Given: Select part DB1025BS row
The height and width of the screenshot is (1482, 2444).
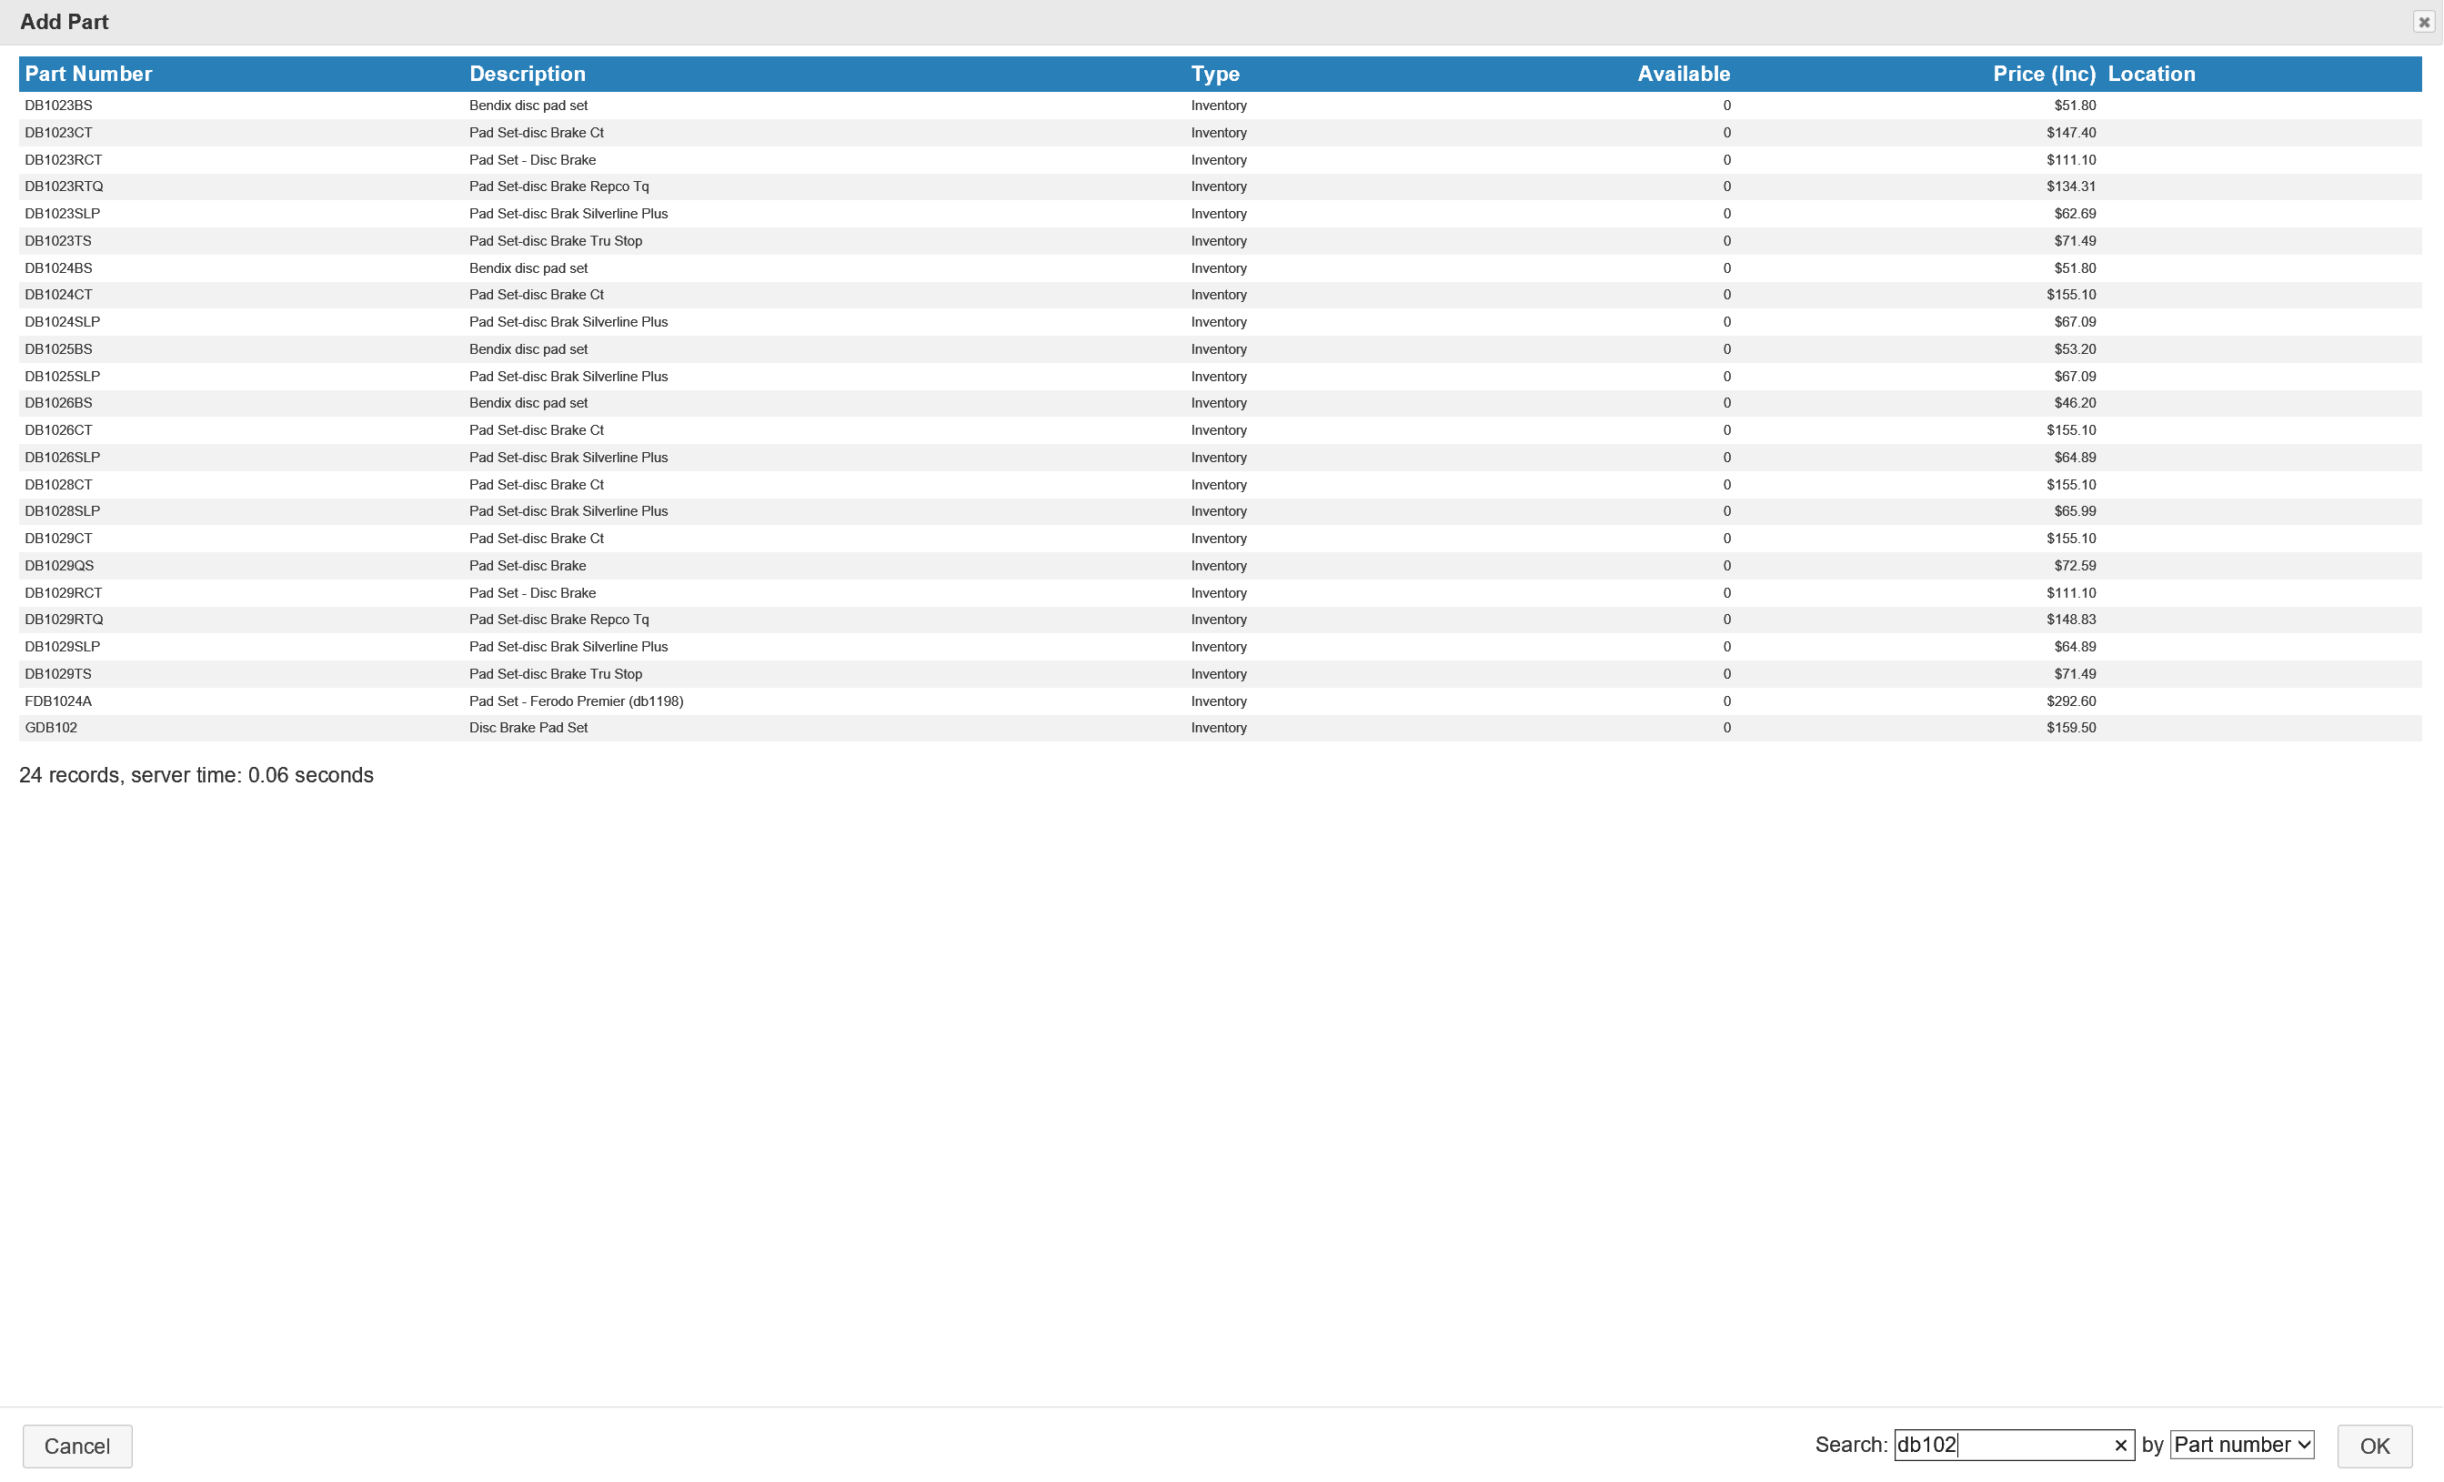Looking at the screenshot, I should [x=1220, y=349].
